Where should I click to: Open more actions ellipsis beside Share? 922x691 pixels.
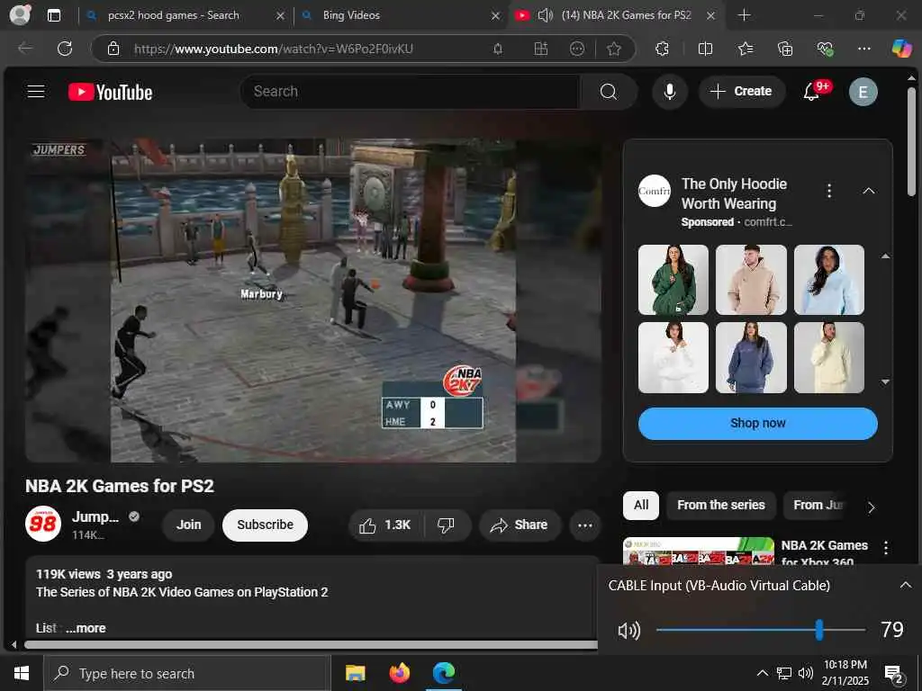point(584,525)
